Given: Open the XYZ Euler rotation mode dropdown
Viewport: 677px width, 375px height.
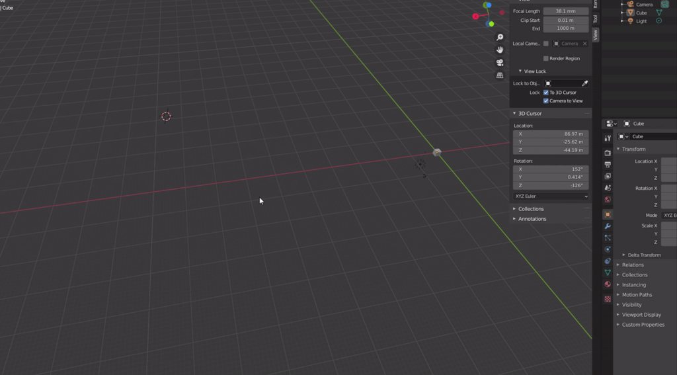Looking at the screenshot, I should coord(551,196).
